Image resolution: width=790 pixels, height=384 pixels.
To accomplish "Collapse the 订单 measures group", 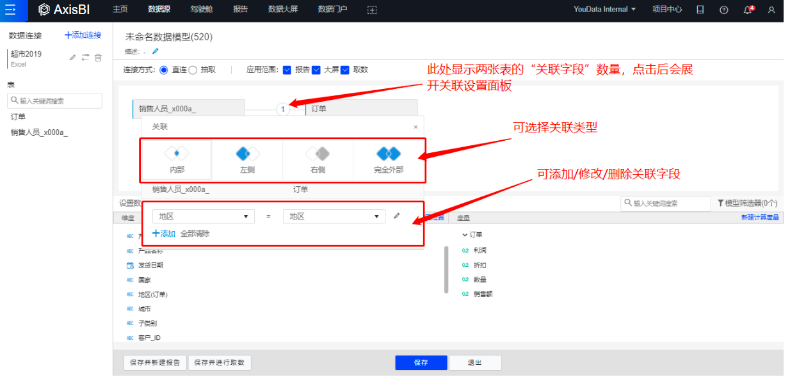I will tap(464, 235).
